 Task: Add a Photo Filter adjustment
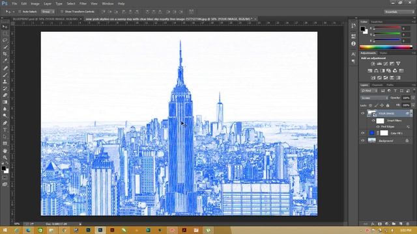point(389,71)
